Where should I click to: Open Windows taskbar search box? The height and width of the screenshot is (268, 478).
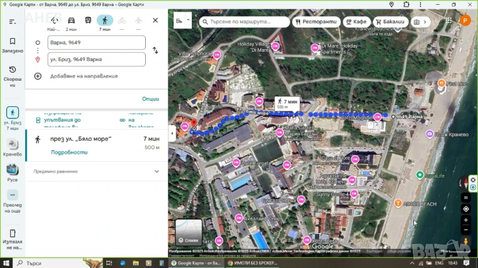pyautogui.click(x=48, y=263)
